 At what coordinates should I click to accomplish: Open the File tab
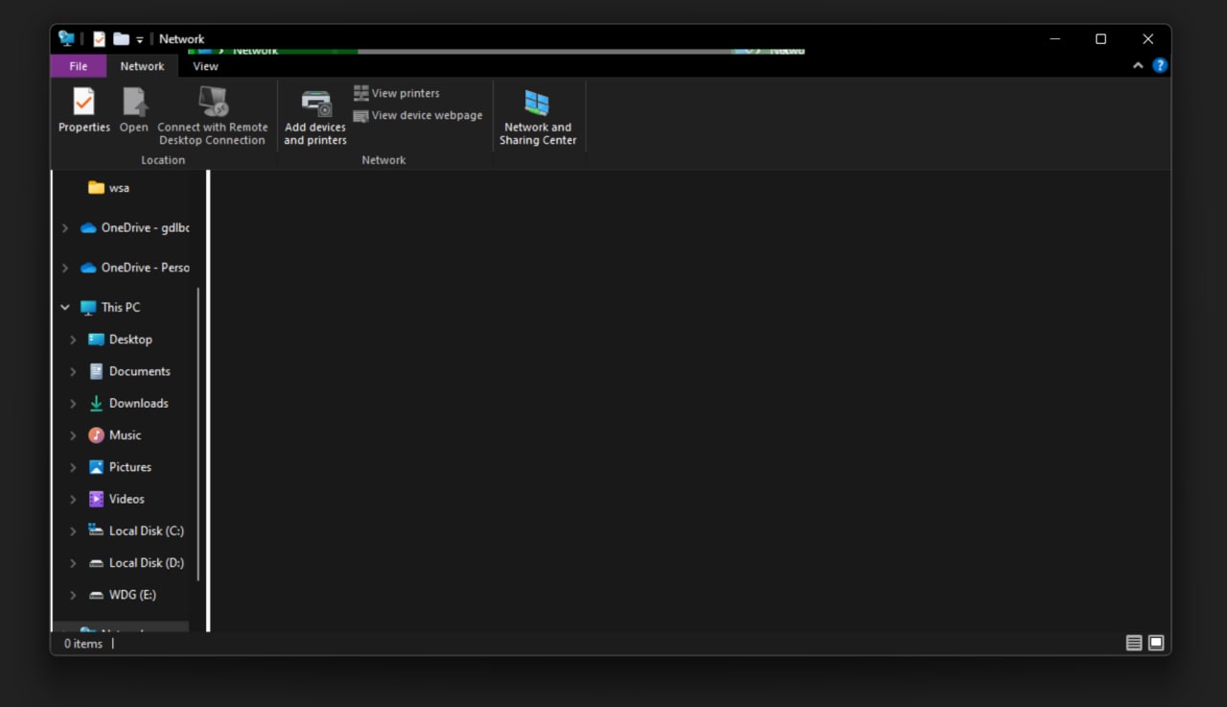point(79,66)
